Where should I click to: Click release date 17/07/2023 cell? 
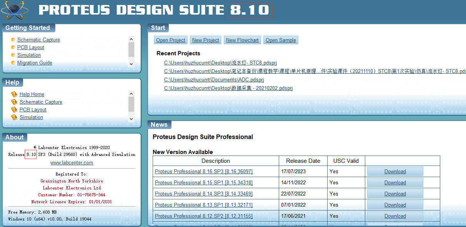tap(304, 171)
